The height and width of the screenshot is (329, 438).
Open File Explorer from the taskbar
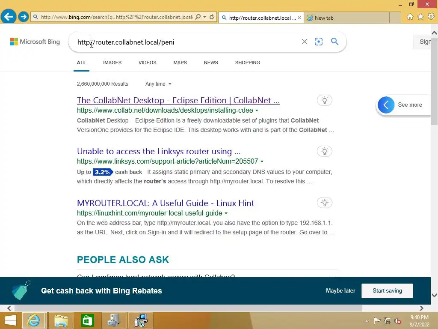tap(61, 320)
